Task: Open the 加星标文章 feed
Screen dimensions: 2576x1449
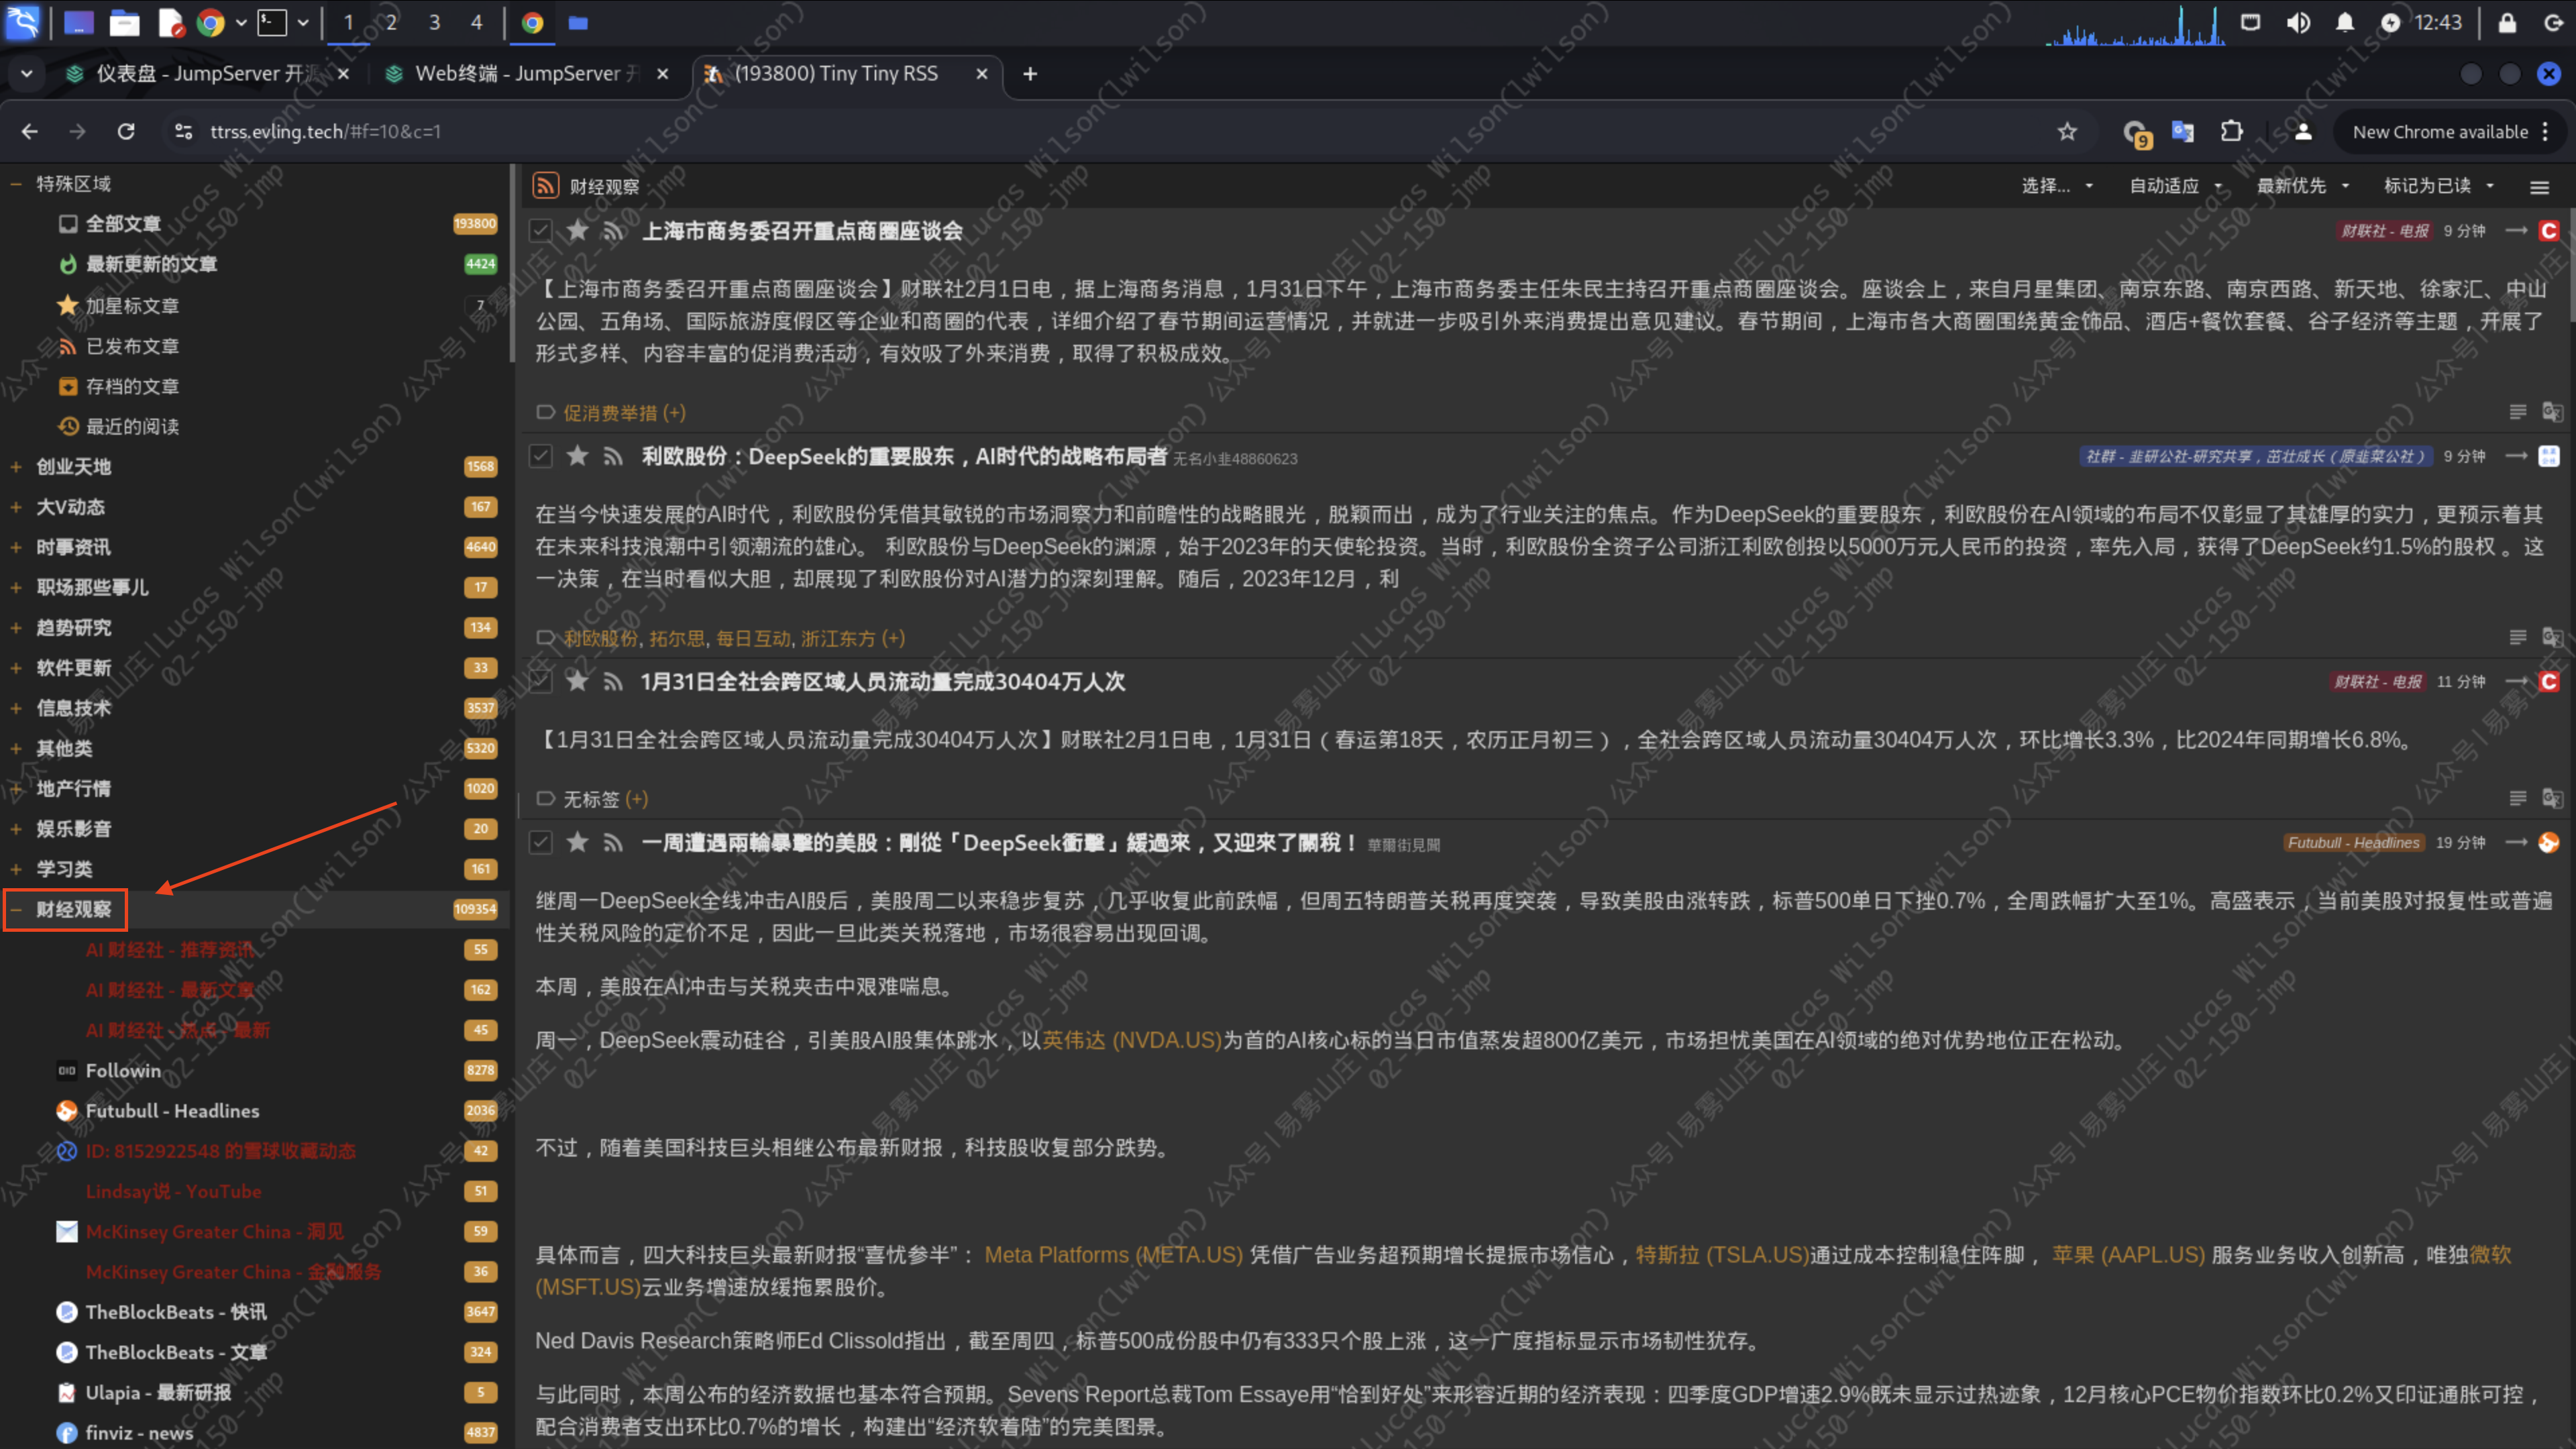Action: [x=132, y=305]
